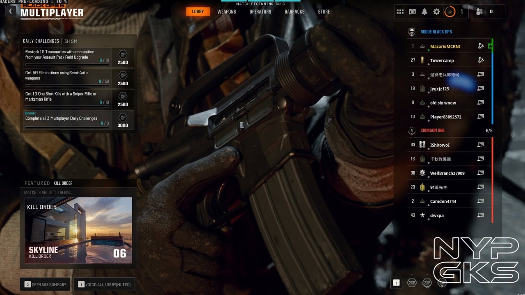Screen dimensions: 525x295
Task: Select the 10 One Shot Kills challenge
Action: click(78, 99)
